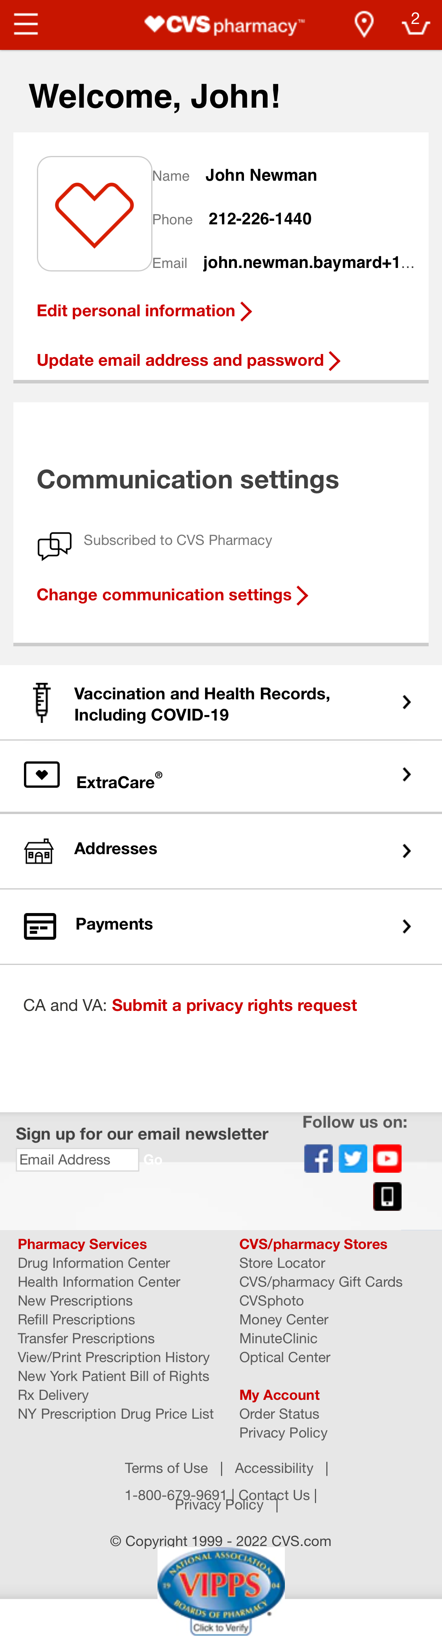
Task: Expand the Payments row chevron
Action: (407, 925)
